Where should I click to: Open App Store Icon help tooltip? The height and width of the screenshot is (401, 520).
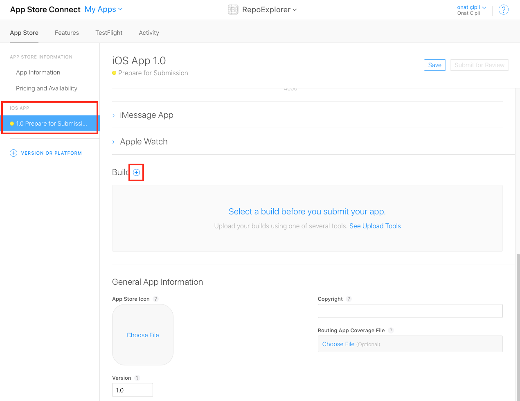coord(155,299)
